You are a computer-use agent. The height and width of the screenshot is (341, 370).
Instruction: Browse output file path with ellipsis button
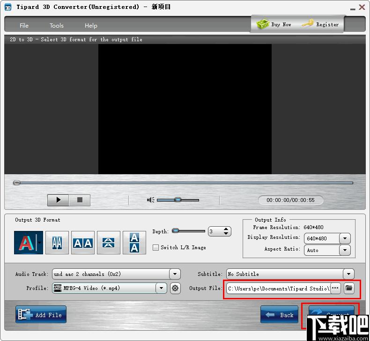point(335,288)
